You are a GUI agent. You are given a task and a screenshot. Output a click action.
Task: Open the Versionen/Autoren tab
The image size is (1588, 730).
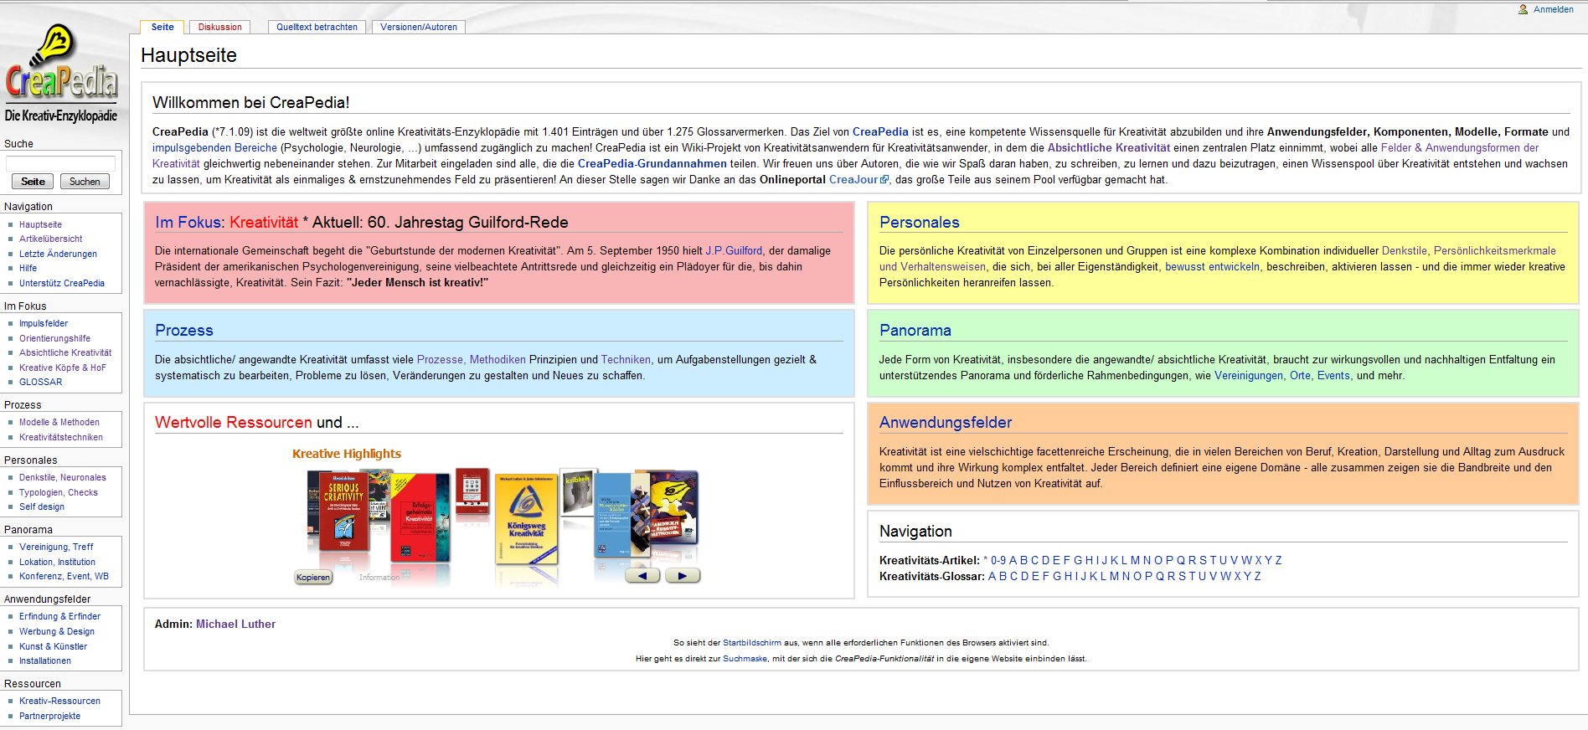pyautogui.click(x=418, y=27)
